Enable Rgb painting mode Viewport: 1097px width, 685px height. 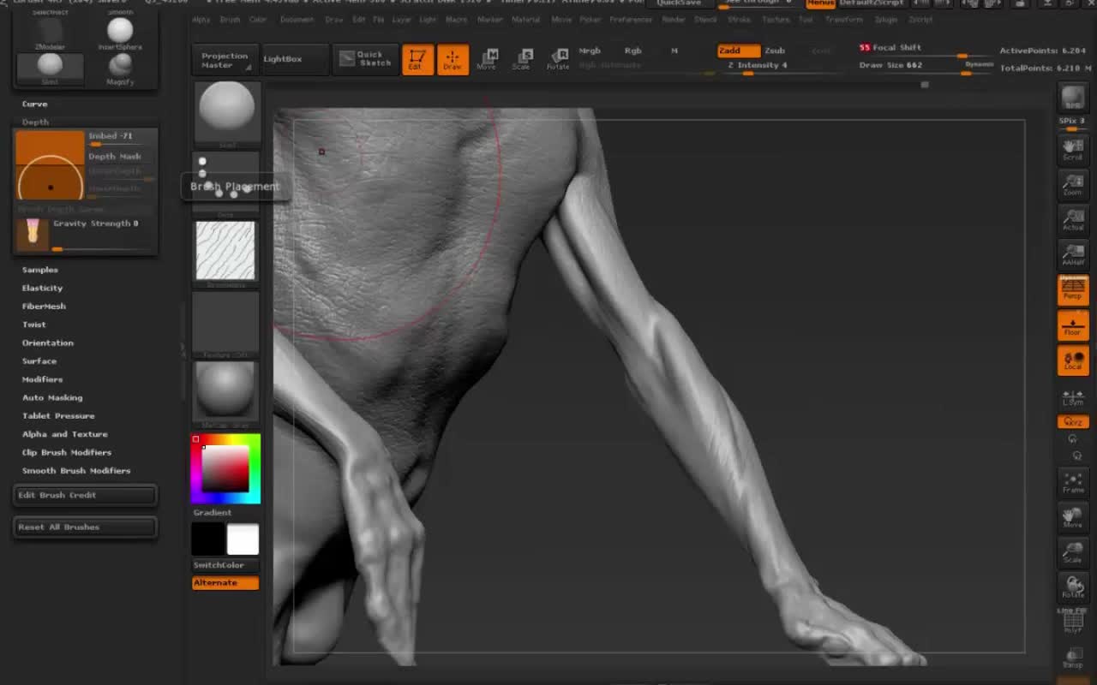pyautogui.click(x=632, y=51)
